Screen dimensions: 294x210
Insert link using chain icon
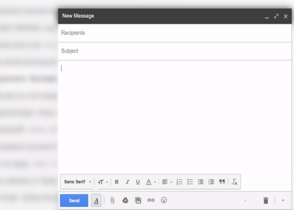[151, 201]
